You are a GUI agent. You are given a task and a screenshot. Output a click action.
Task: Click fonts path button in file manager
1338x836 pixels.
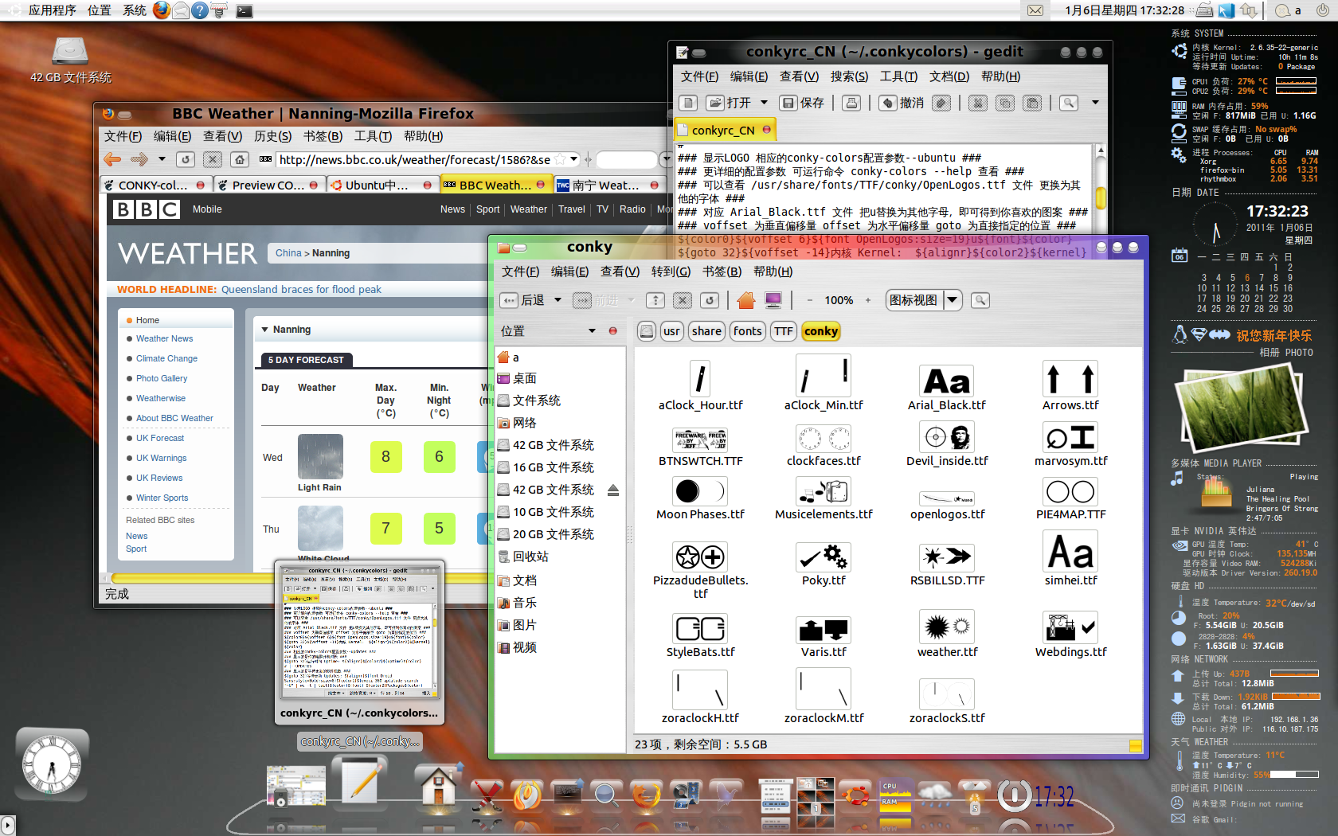click(747, 331)
